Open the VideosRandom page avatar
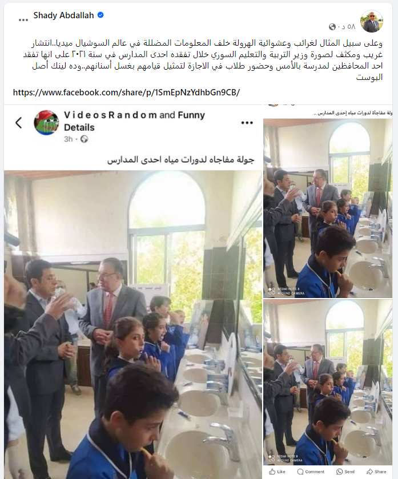 tap(46, 123)
